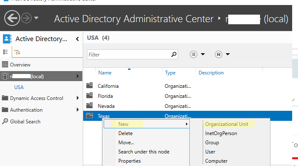
Task: Click the Florida OU icon
Action: [89, 96]
